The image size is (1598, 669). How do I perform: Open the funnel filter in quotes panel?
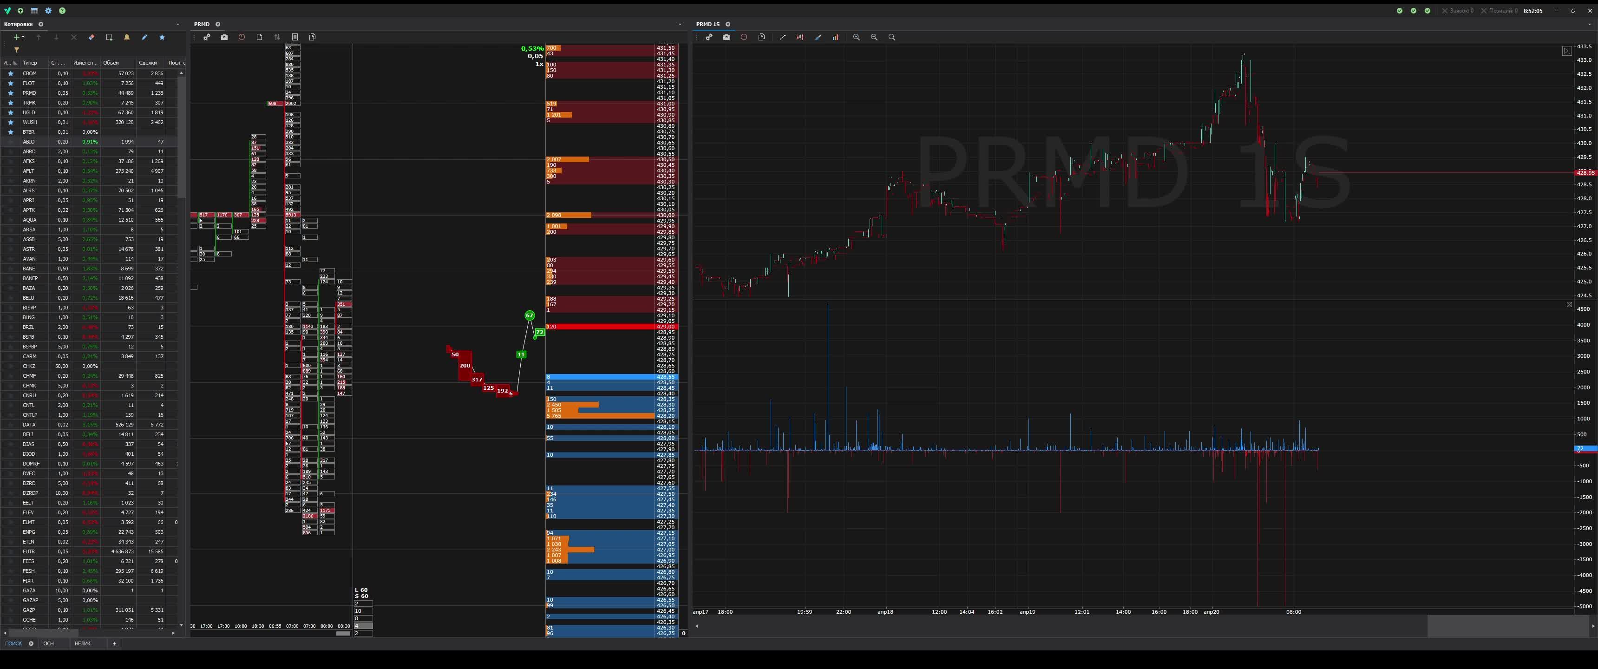17,50
